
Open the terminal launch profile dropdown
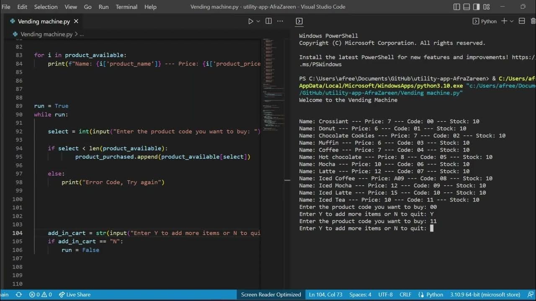click(x=511, y=21)
